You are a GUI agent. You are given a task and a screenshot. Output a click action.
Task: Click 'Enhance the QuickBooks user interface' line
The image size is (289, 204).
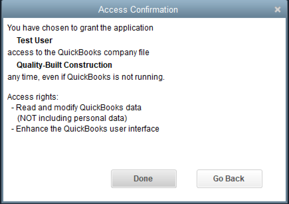click(x=87, y=129)
